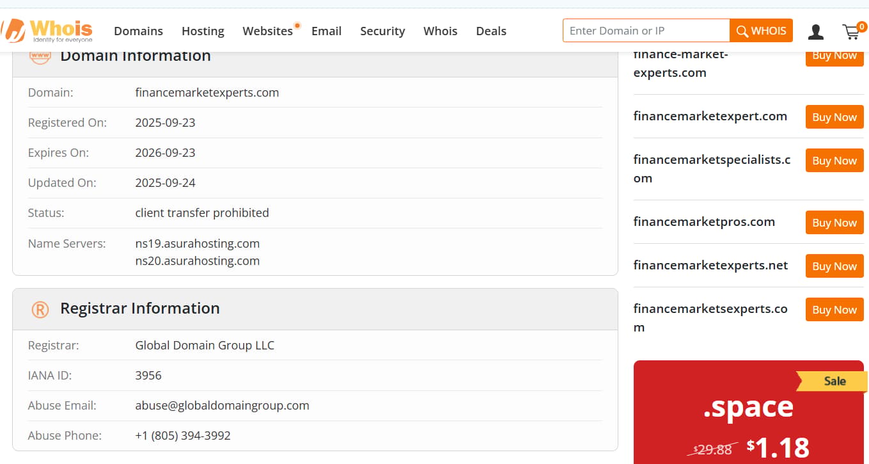Click the Registrar Information R icon

[x=40, y=310]
